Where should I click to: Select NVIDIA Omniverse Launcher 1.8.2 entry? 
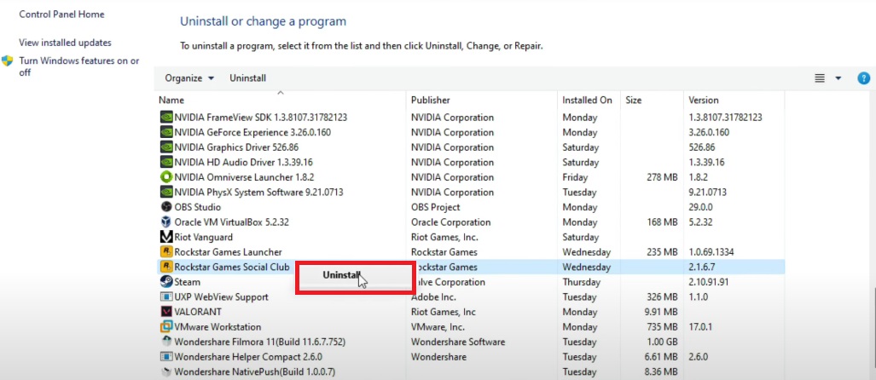244,177
